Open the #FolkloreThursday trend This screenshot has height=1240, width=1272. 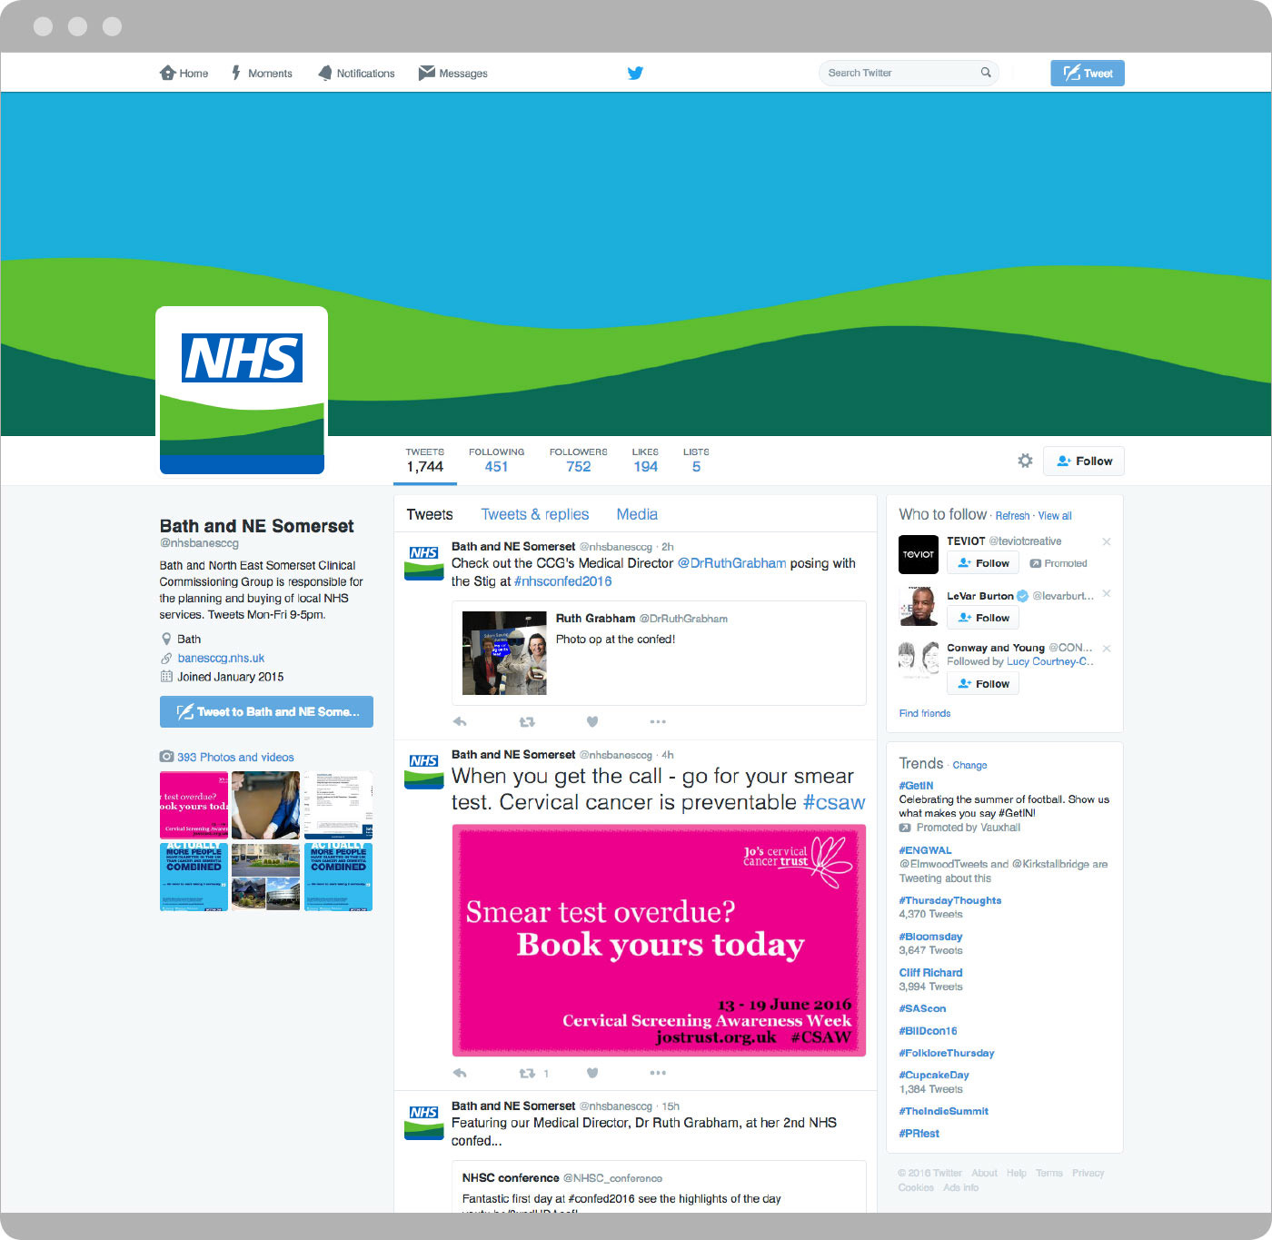coord(947,1053)
